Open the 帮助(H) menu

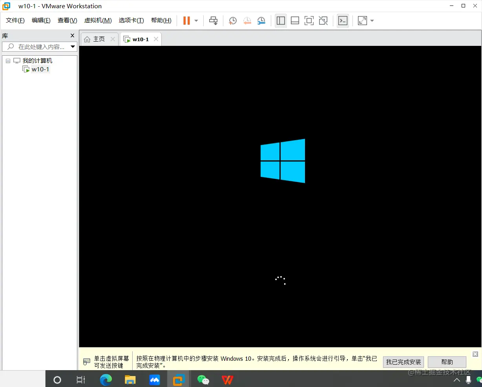point(161,20)
